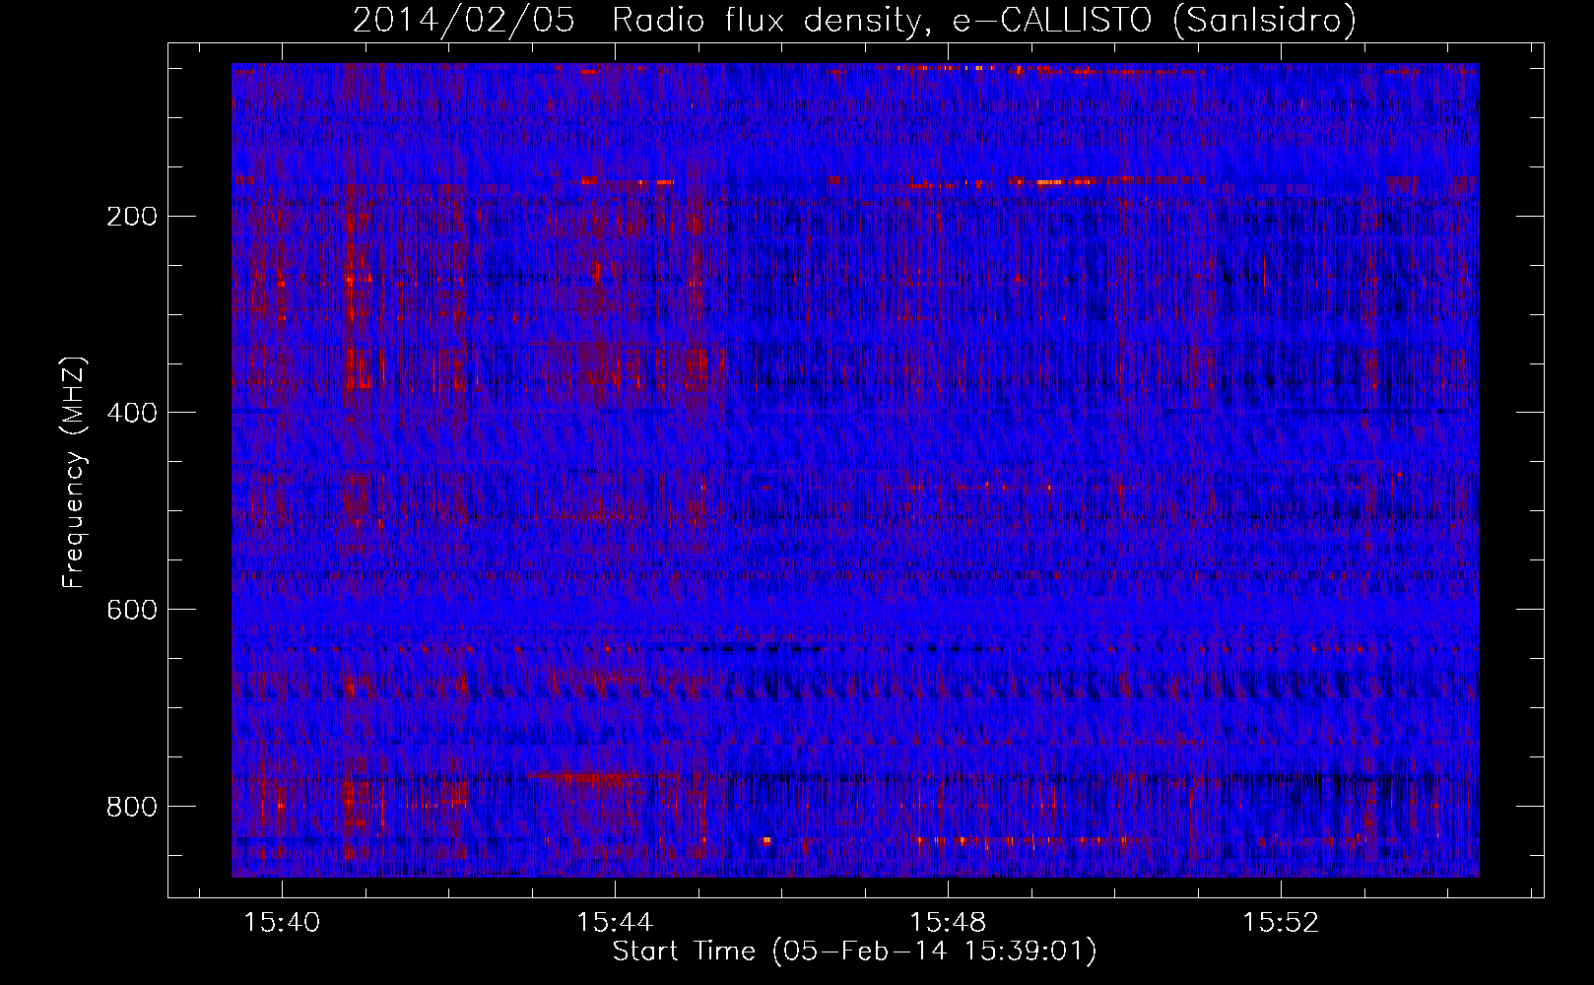Click the 800 frequency tick label
The height and width of the screenshot is (985, 1594).
click(x=132, y=807)
